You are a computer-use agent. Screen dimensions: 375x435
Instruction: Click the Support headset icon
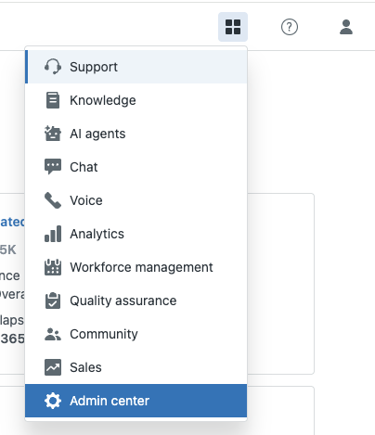(x=53, y=67)
